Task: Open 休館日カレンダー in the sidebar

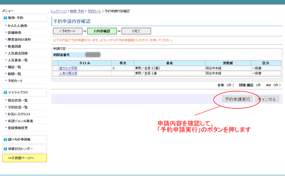Action: pyautogui.click(x=24, y=148)
